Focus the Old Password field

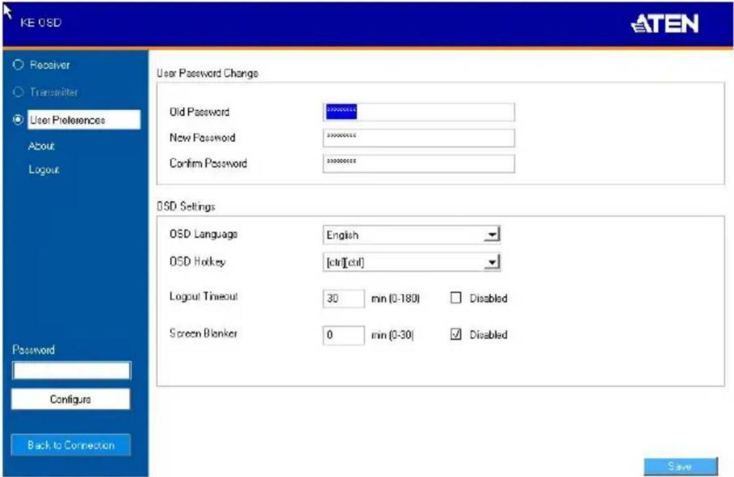[418, 112]
